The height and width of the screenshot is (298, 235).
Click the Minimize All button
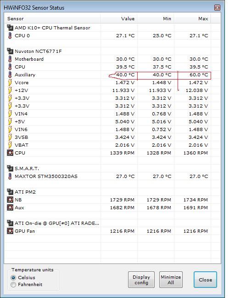[171, 280]
